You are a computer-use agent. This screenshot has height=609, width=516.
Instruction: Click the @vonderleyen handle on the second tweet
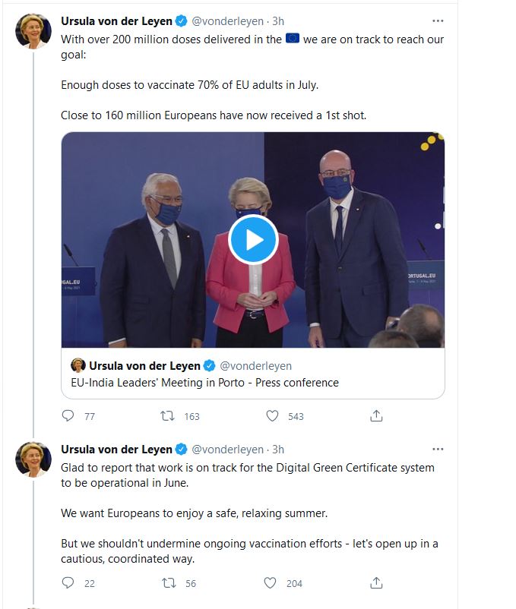[x=227, y=450]
